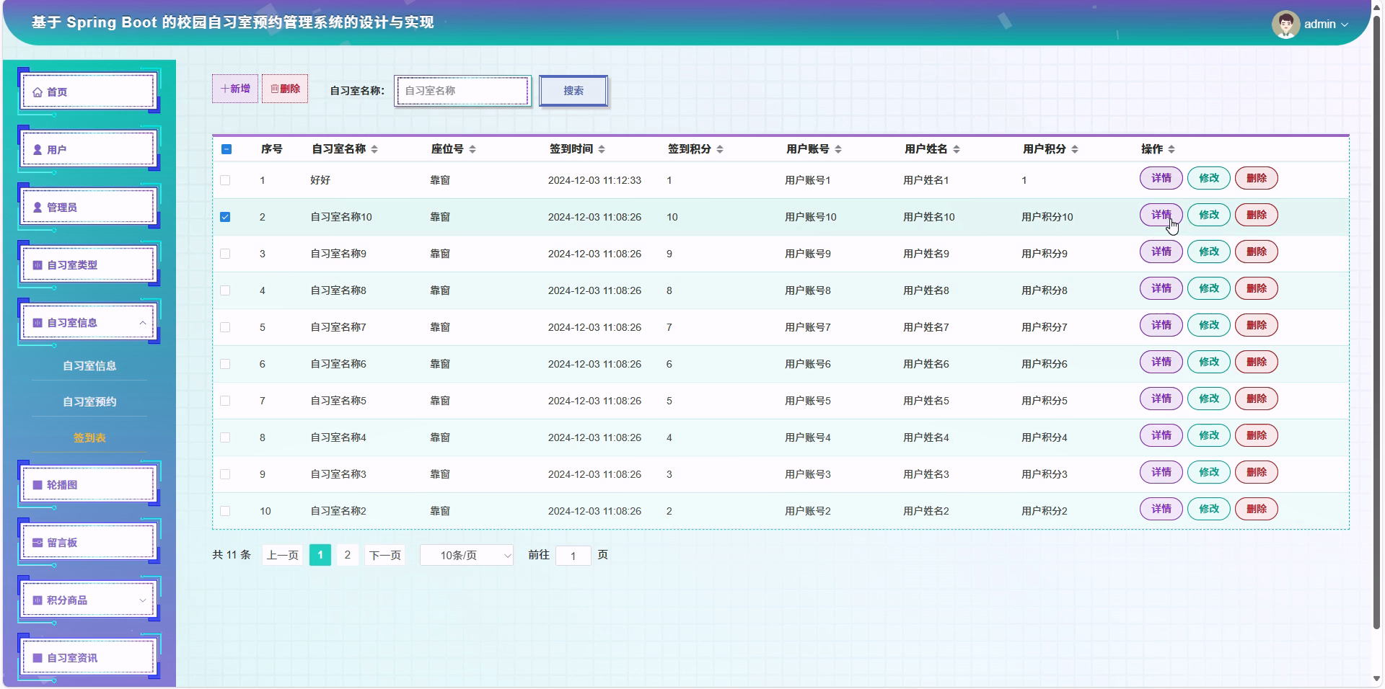This screenshot has height=689, width=1385.
Task: Click 修改 for 自习室名称6 row
Action: click(x=1208, y=362)
